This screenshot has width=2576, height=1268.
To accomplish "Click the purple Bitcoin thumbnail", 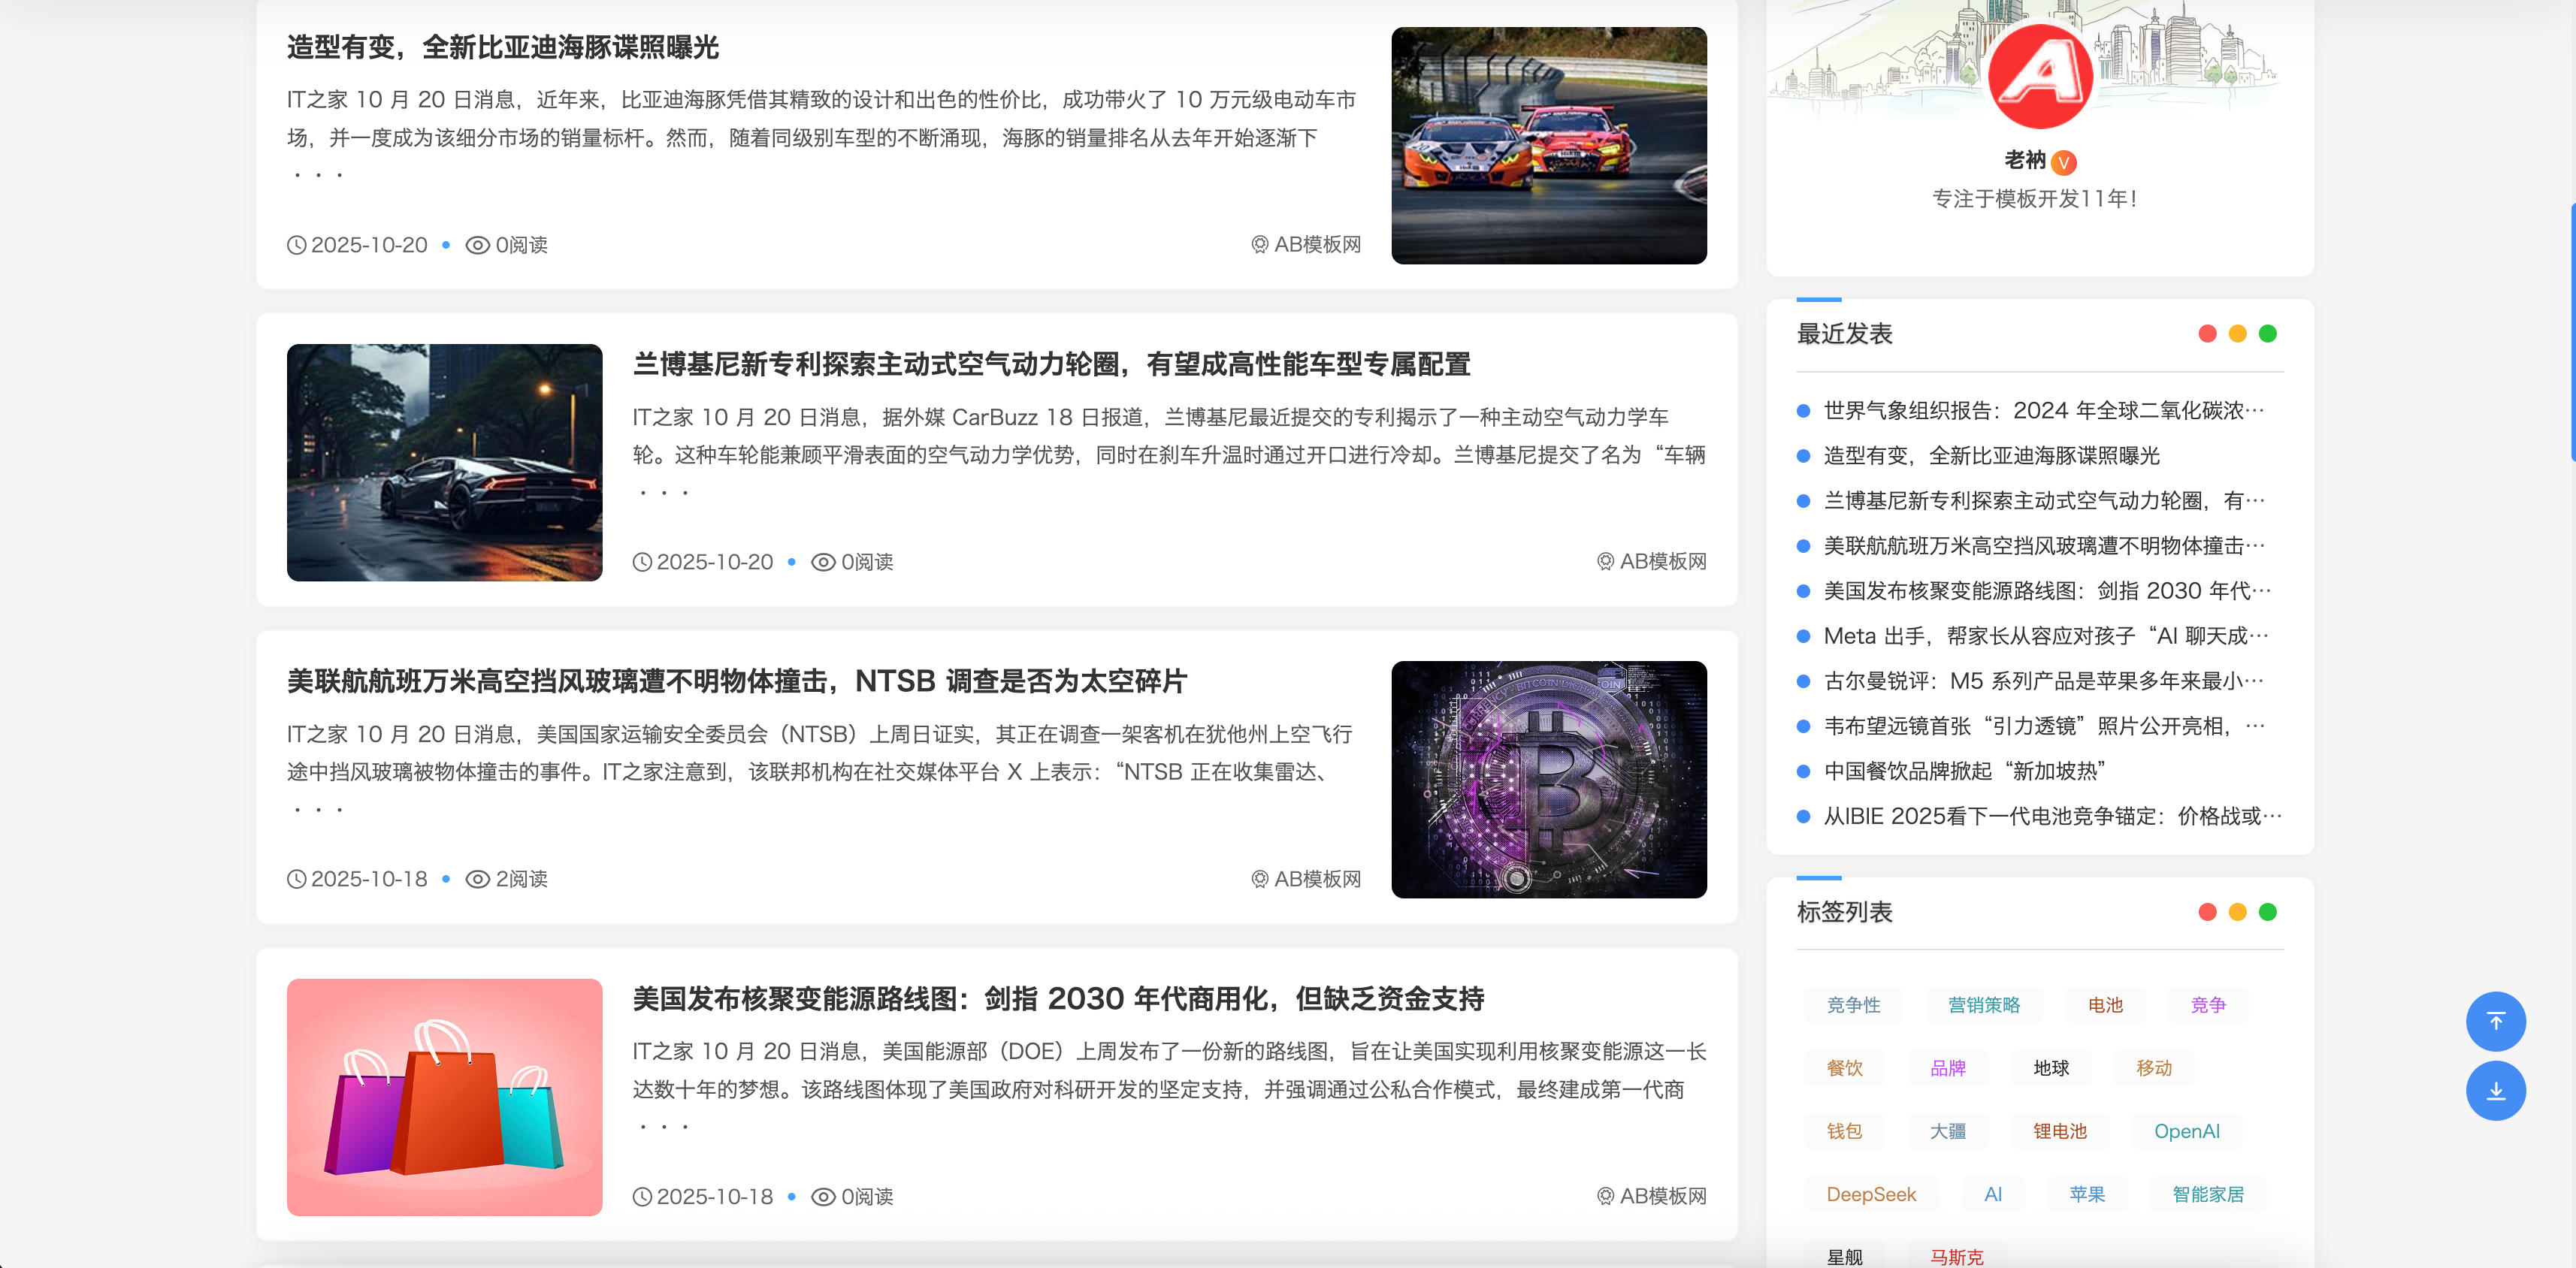I will tap(1549, 780).
